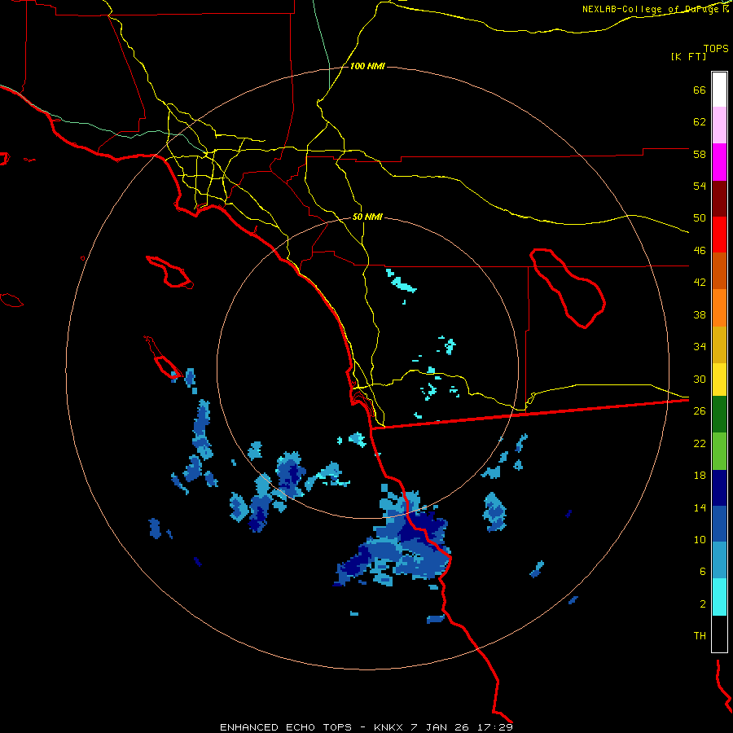
Task: Click the light sky blue legend swatch
Action: pos(719,560)
